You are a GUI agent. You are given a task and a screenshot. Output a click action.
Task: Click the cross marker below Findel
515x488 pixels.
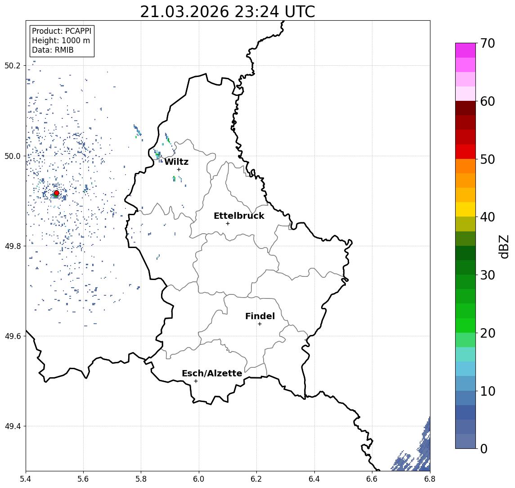coord(260,324)
